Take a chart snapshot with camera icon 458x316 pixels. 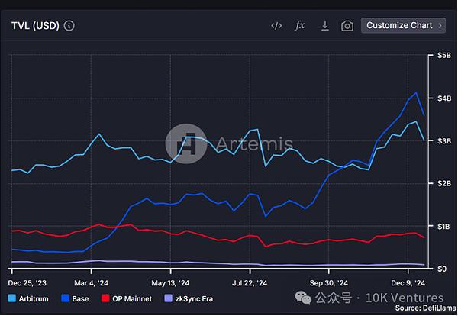coord(347,26)
